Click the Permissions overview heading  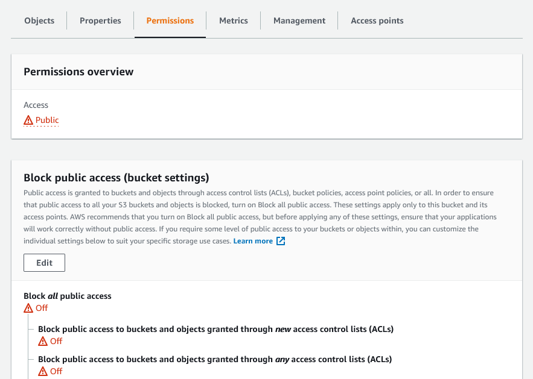[78, 72]
